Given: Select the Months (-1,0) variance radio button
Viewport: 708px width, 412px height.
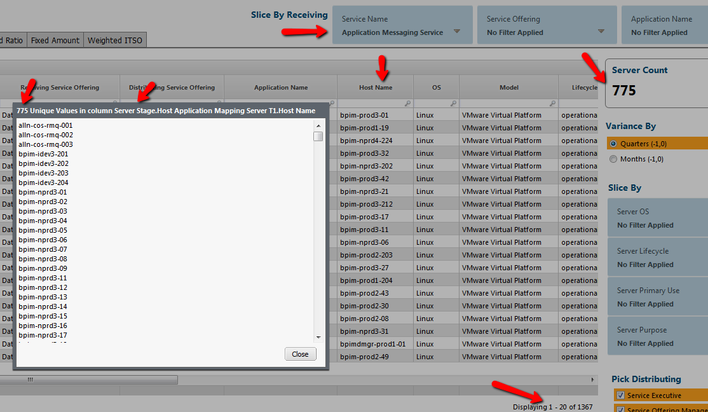Looking at the screenshot, I should pos(613,158).
